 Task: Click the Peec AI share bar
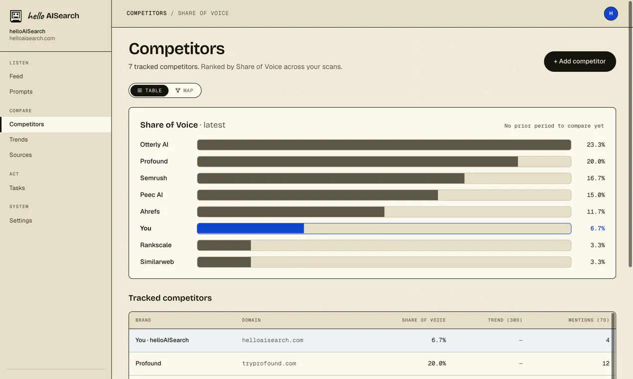coord(384,195)
